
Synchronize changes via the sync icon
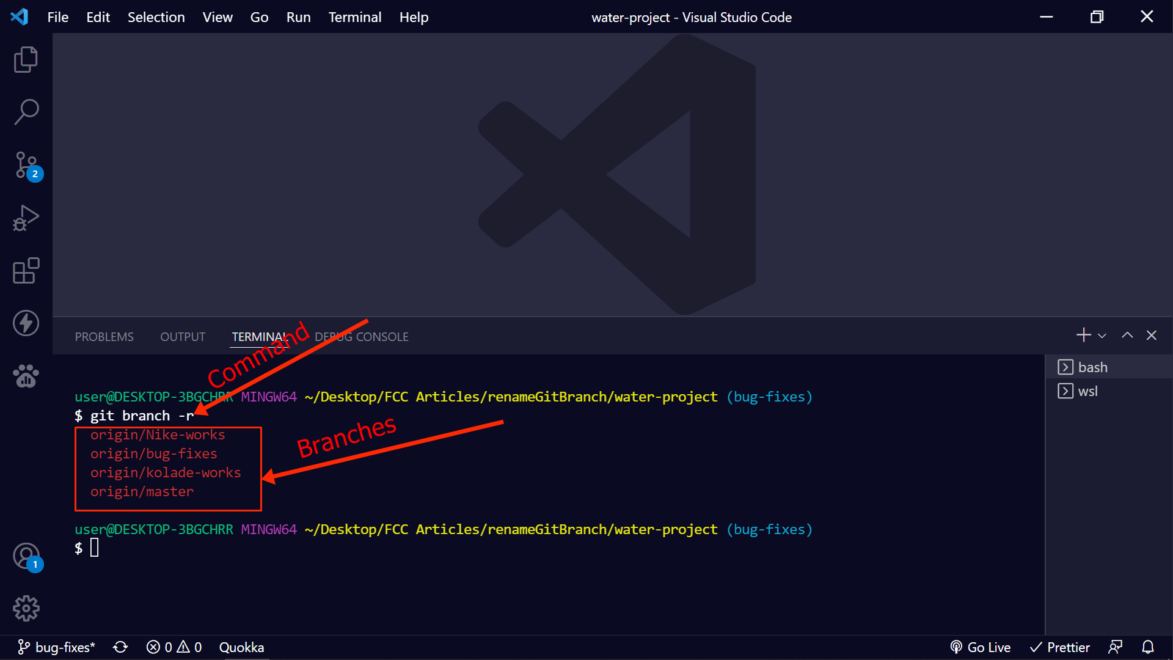coord(120,647)
